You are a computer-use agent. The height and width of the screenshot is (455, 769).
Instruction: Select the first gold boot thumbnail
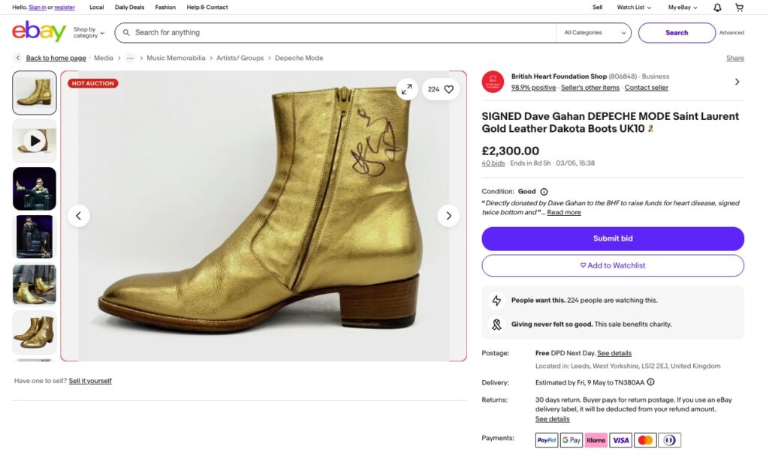pos(35,92)
